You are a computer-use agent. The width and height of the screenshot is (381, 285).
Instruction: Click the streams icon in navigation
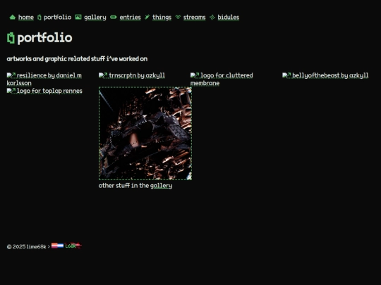coord(178,17)
